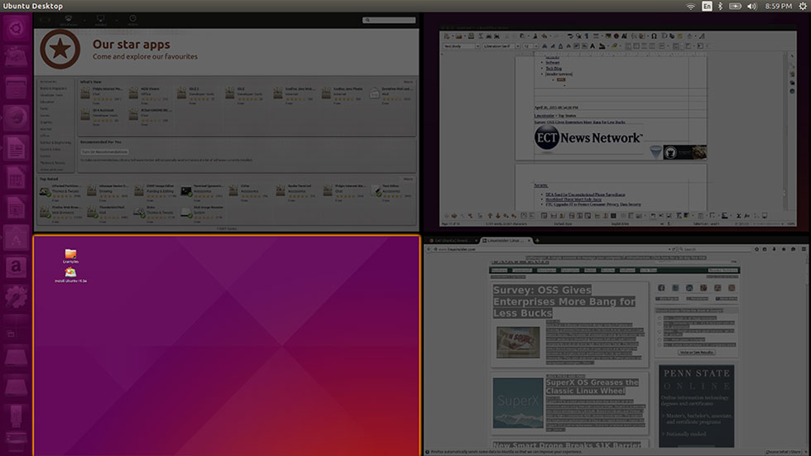Viewport: 811px width, 456px height.
Task: Open the 8:59 PM clock menu
Action: pos(779,6)
